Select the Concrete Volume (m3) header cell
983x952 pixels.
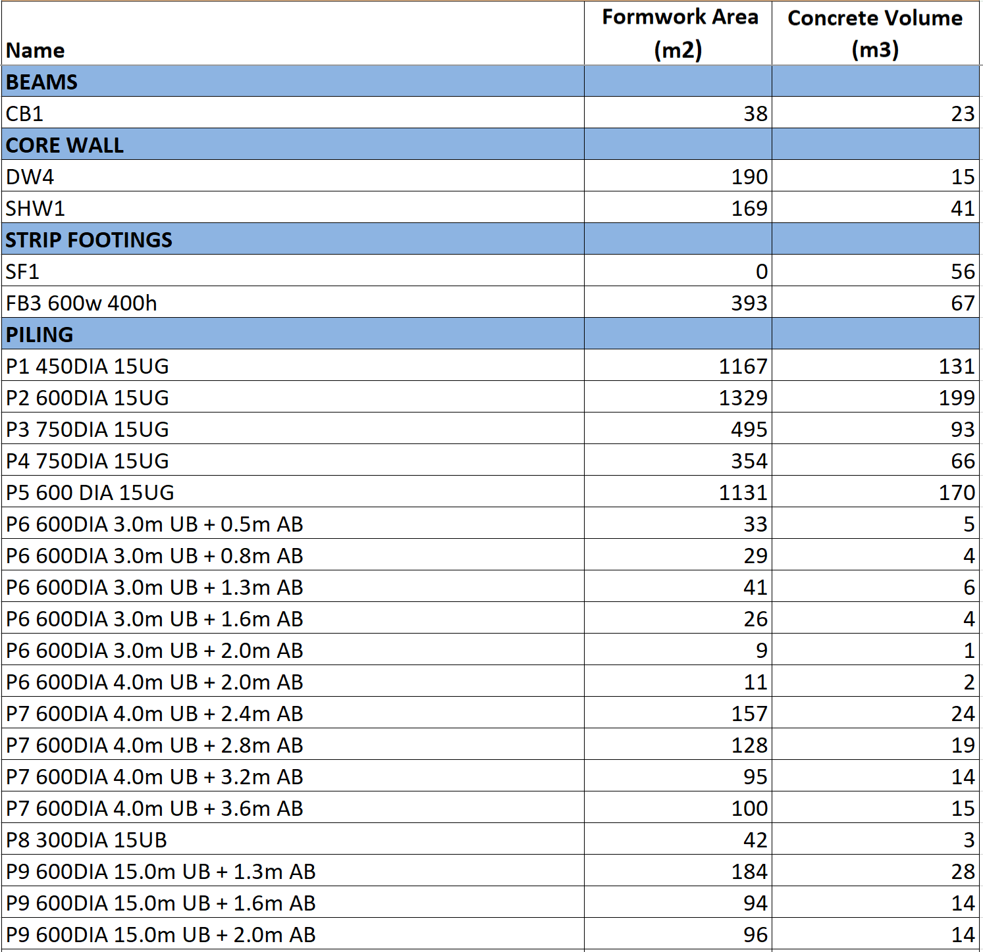[x=874, y=34]
